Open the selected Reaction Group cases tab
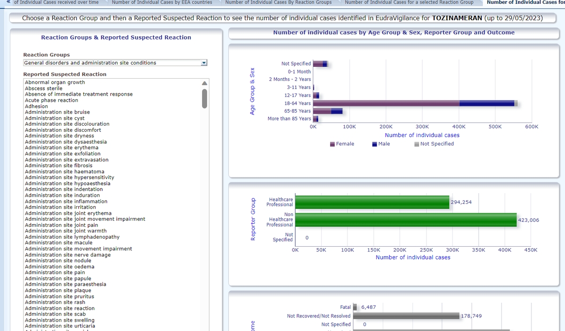Viewport: 565px width, 331px height. (x=409, y=2)
